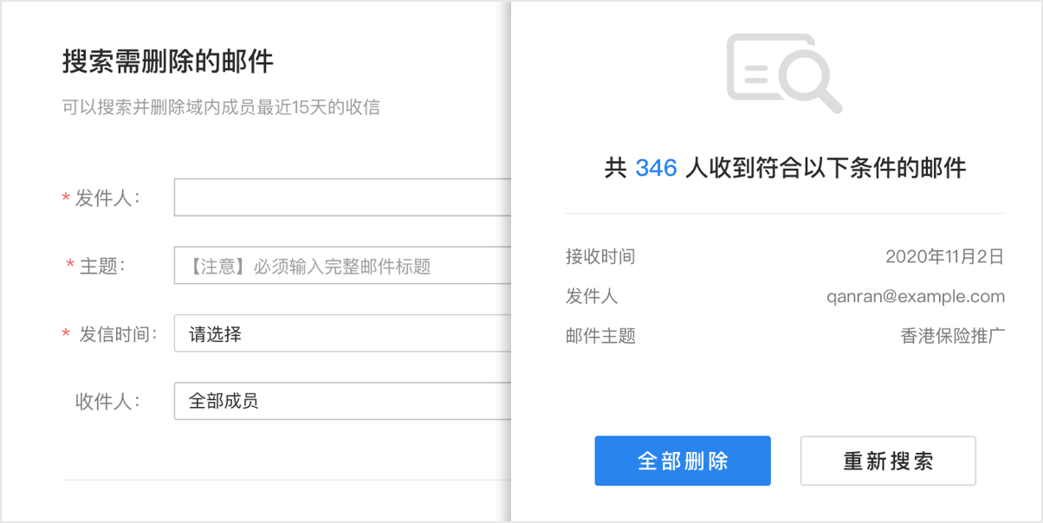Click the 发件人 label in results panel
The image size is (1043, 523).
(592, 296)
